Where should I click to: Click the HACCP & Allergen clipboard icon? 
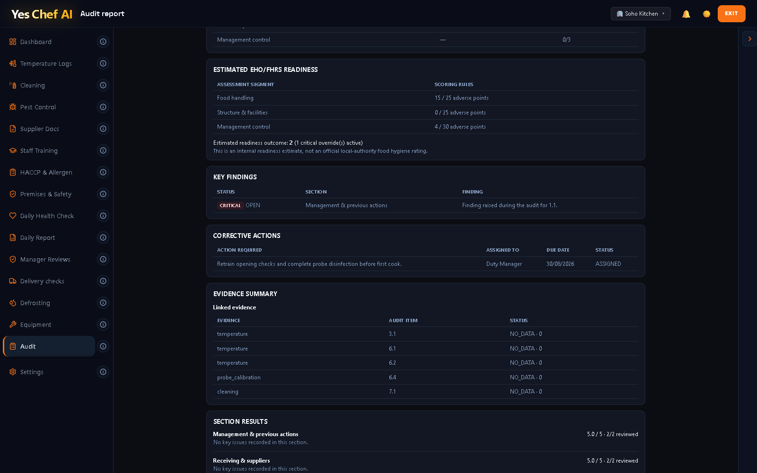click(13, 172)
